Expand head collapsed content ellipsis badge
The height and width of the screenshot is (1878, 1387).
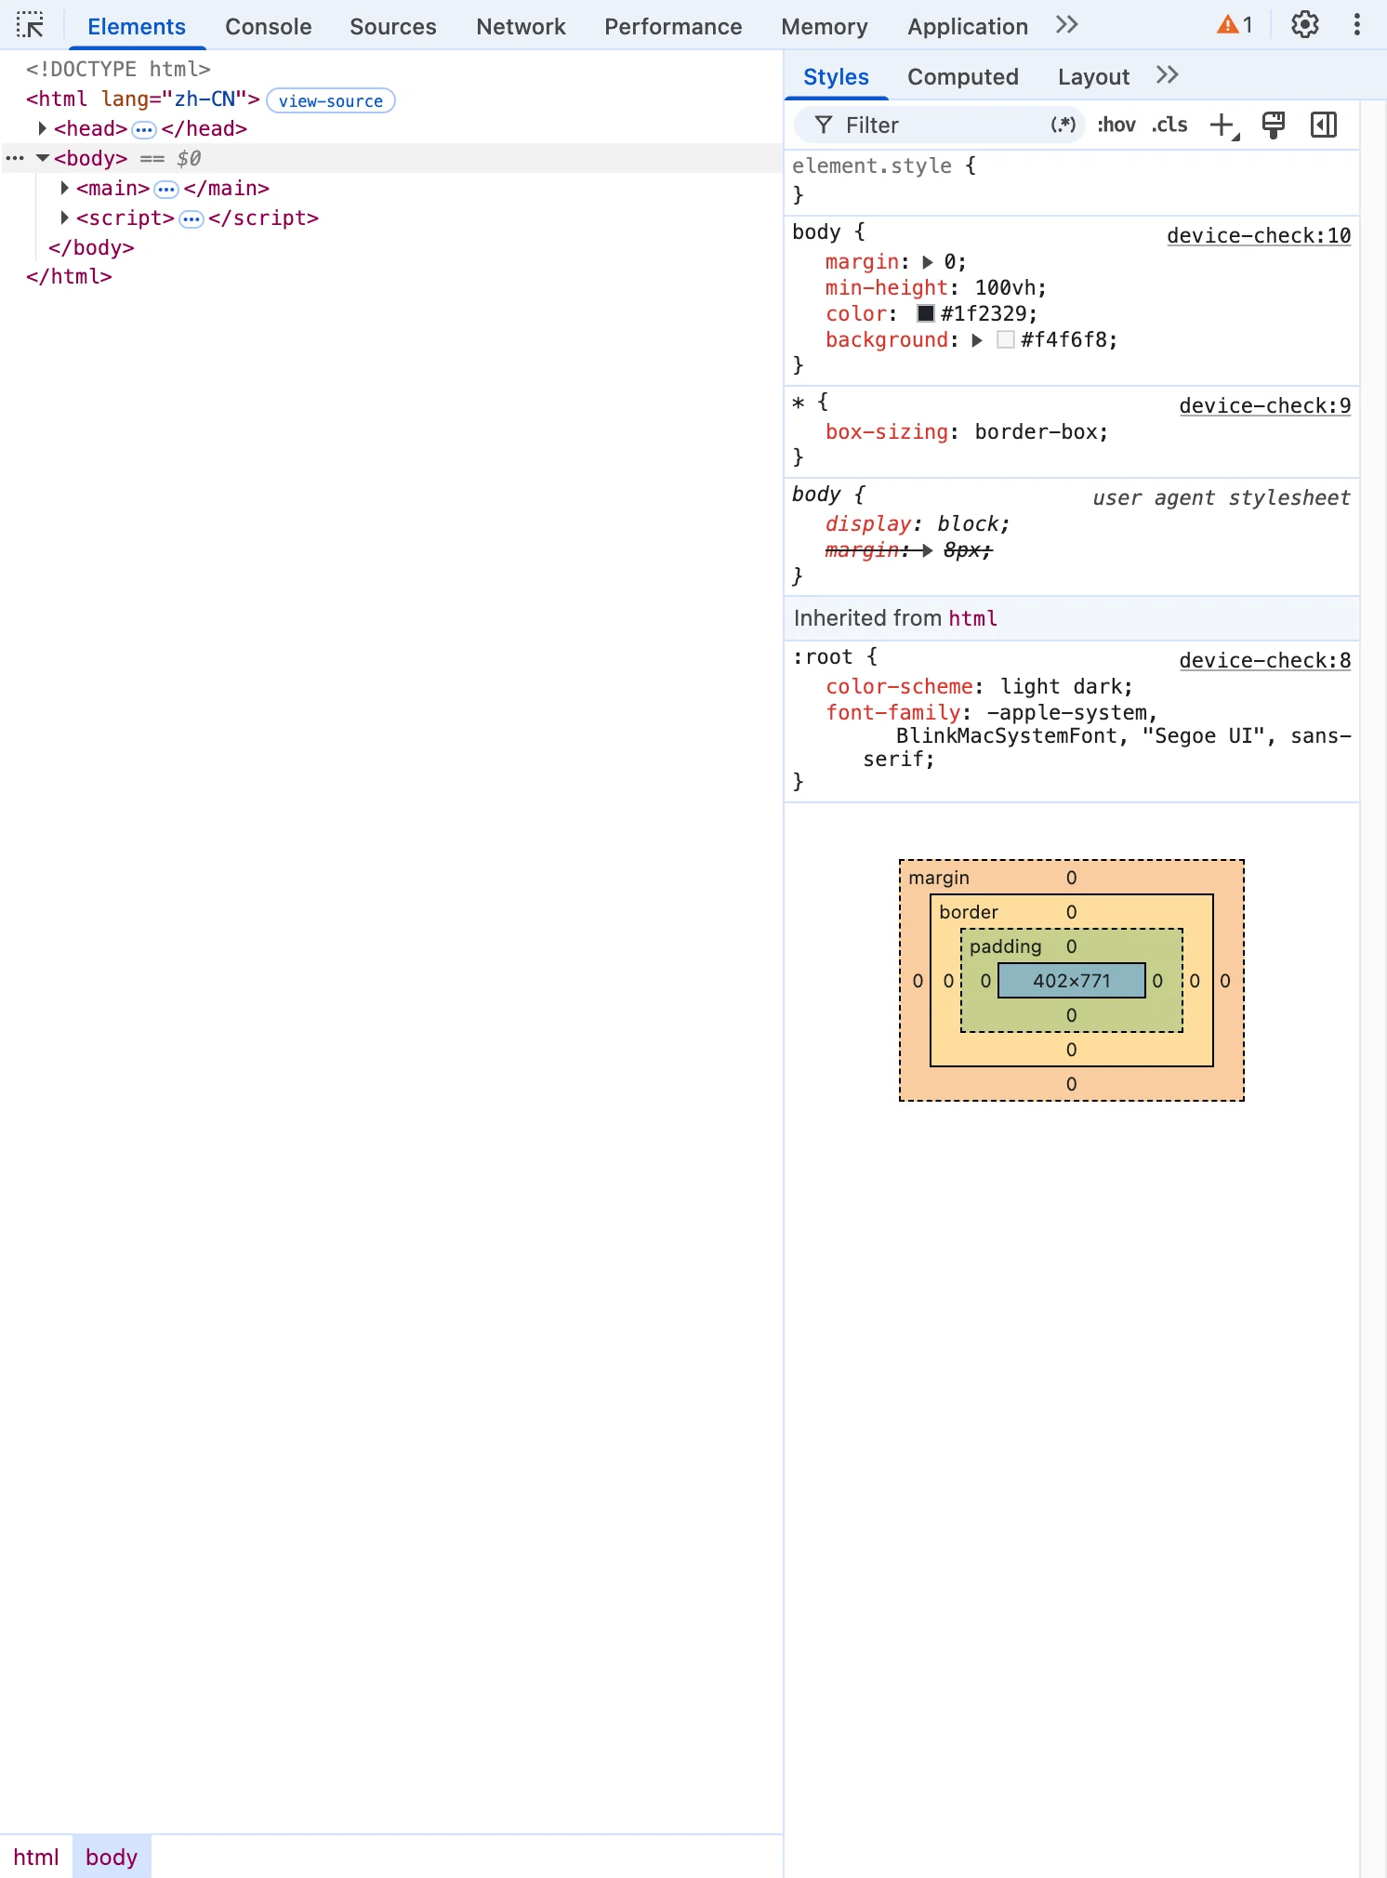144,129
